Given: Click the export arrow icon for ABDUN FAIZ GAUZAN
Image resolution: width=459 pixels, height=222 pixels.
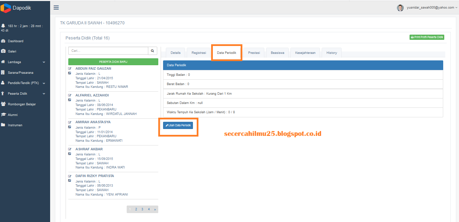Looking at the screenshot, I should [x=70, y=73].
